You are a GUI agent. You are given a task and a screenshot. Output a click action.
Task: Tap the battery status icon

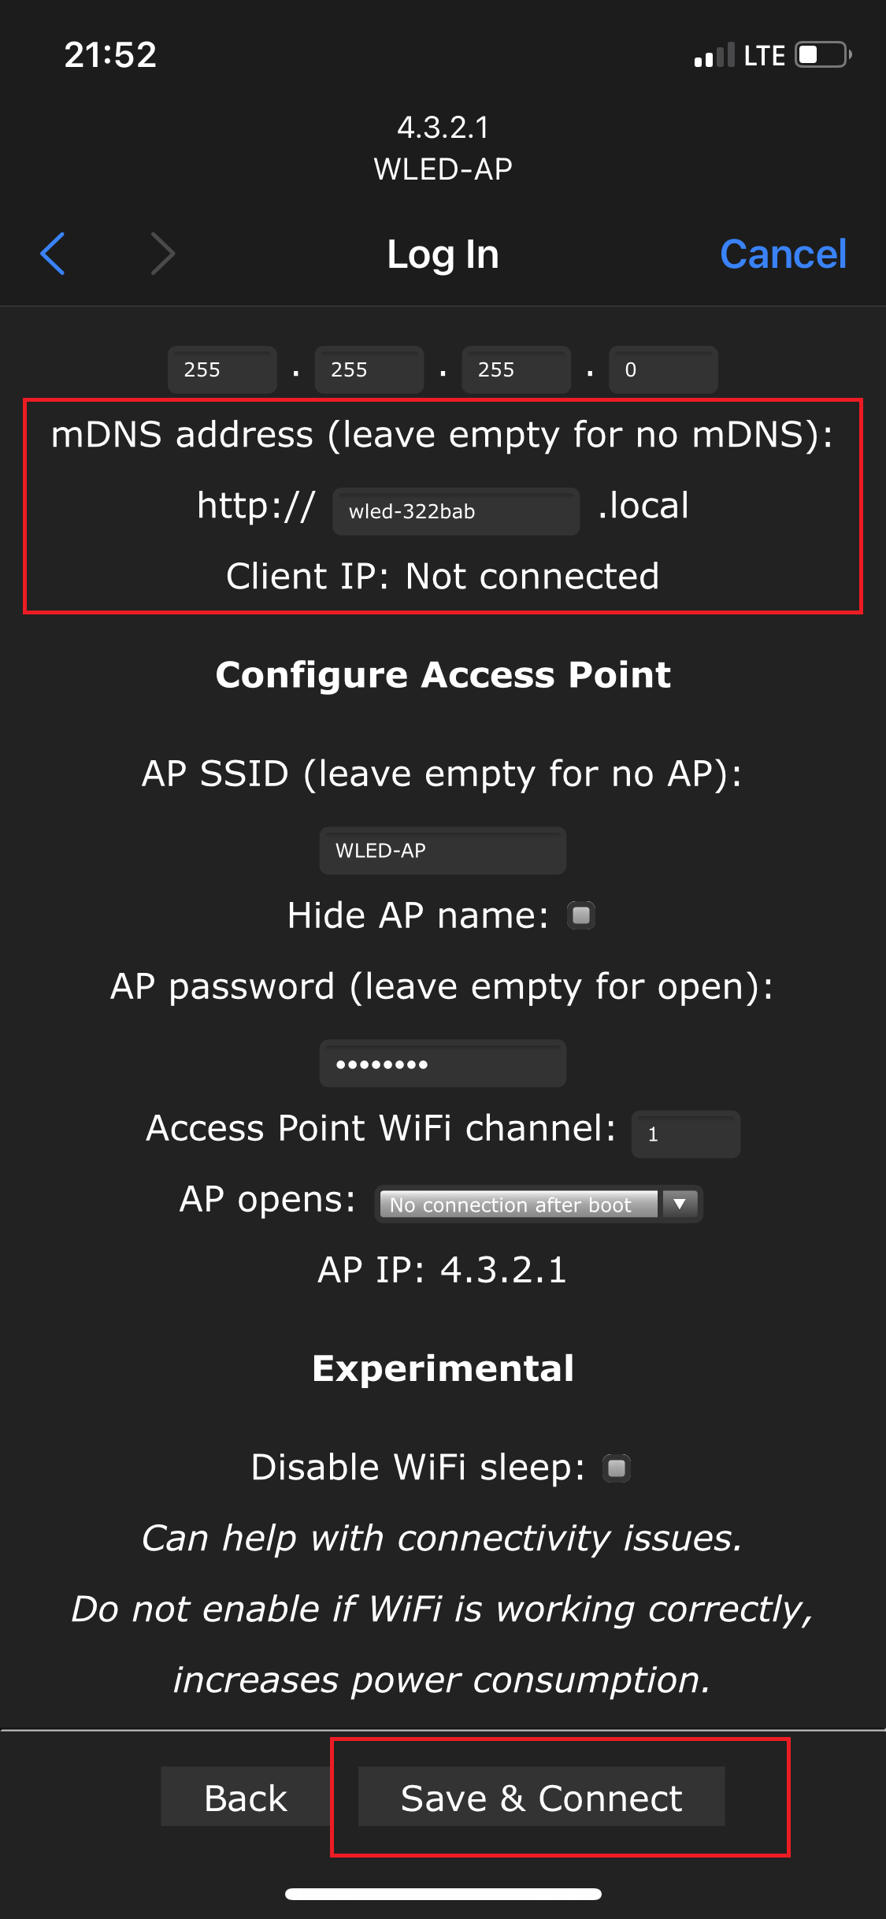[823, 55]
